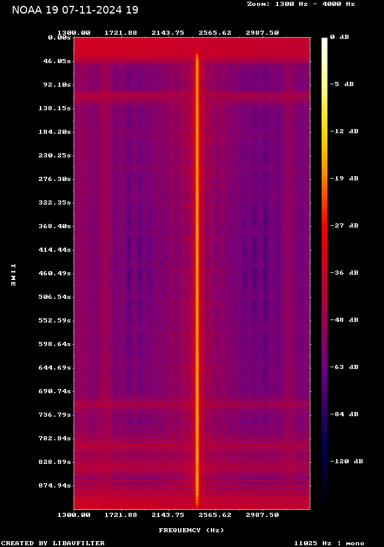The image size is (384, 547).
Task: Click the FREQUENCY (Hz) axis title
Action: (191, 530)
